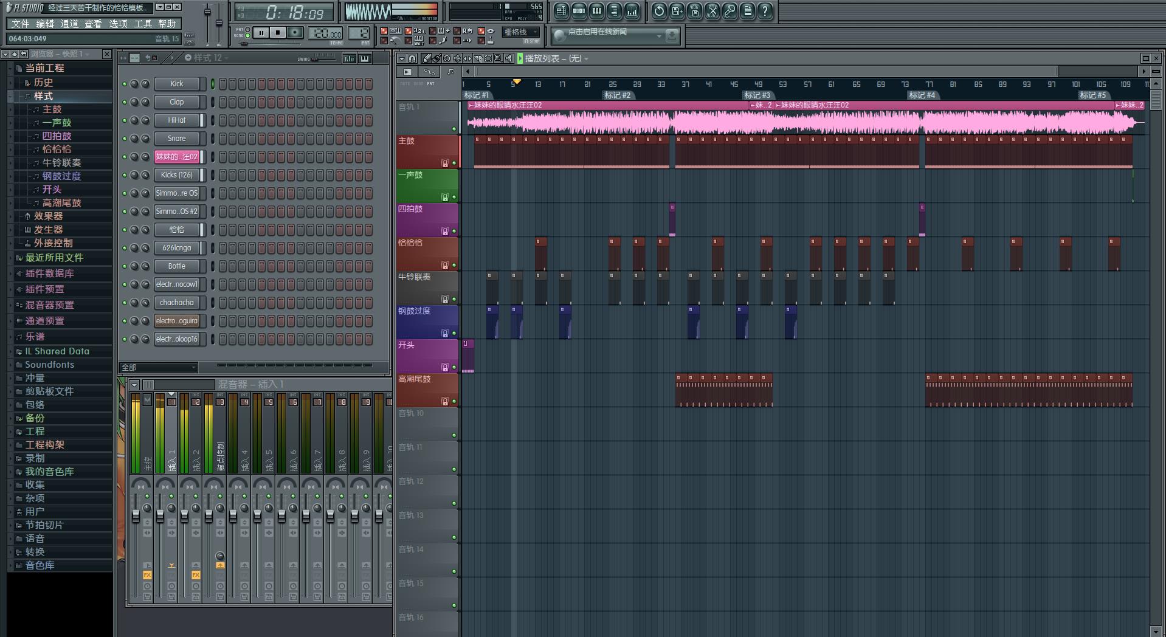Select the chachacha channel button

(176, 303)
